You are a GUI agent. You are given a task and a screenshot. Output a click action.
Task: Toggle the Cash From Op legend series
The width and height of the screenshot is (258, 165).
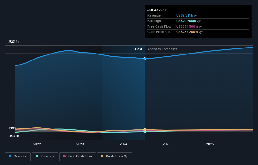click(x=114, y=156)
